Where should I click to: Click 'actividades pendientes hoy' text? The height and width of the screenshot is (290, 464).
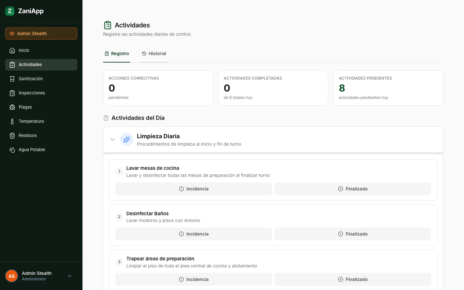363,98
